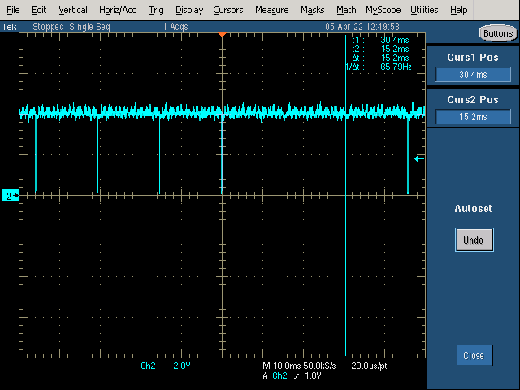This screenshot has width=520, height=390.
Task: Open the Utilities menu
Action: coord(424,10)
